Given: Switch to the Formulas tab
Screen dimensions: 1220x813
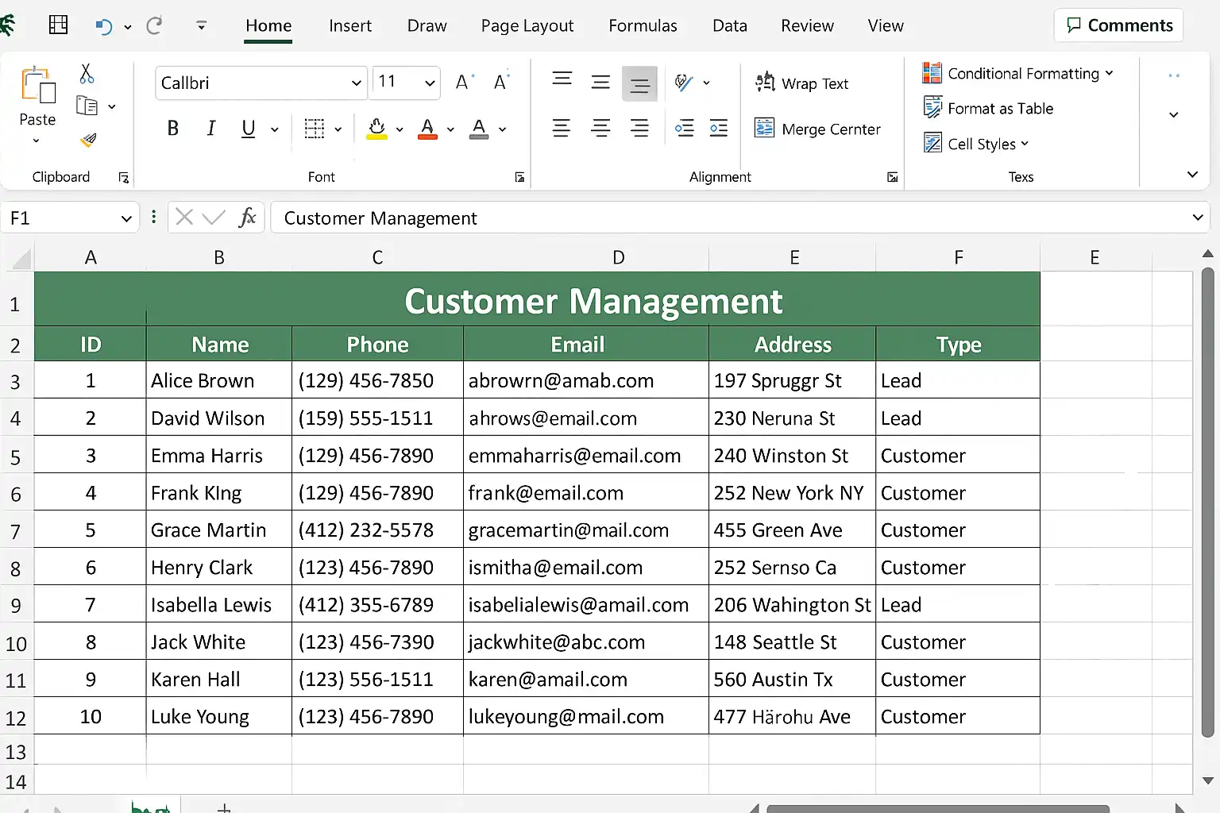Looking at the screenshot, I should (x=643, y=25).
